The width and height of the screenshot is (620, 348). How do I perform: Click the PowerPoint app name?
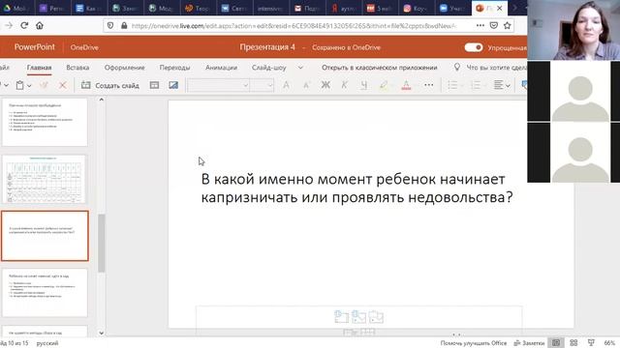(x=35, y=47)
